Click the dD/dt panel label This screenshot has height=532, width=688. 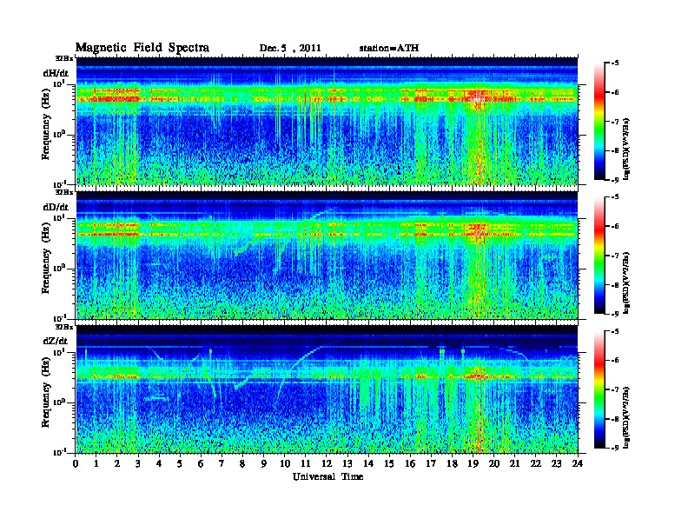(56, 207)
